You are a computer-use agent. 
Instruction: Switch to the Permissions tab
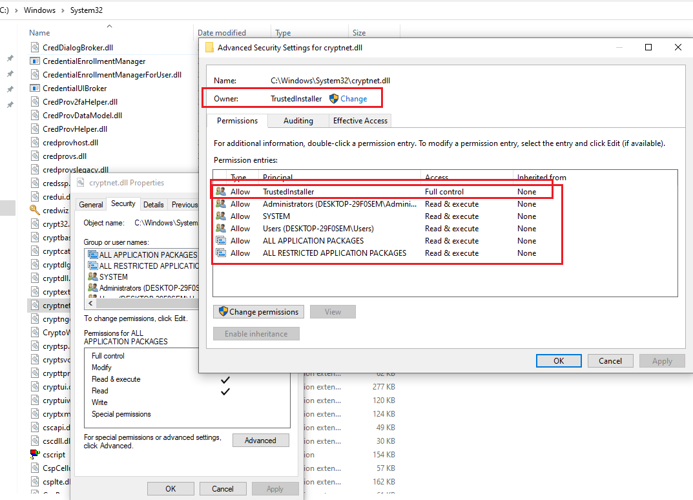[237, 121]
